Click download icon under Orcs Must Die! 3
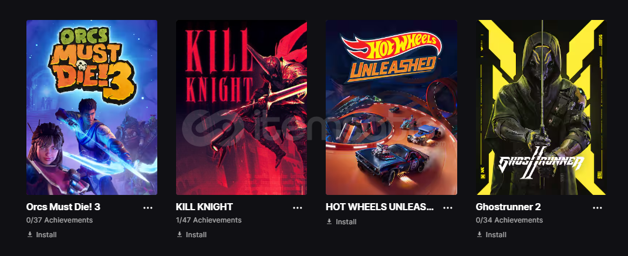The image size is (628, 256). click(29, 234)
